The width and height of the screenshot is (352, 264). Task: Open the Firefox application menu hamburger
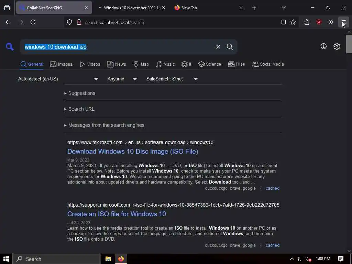click(x=344, y=22)
